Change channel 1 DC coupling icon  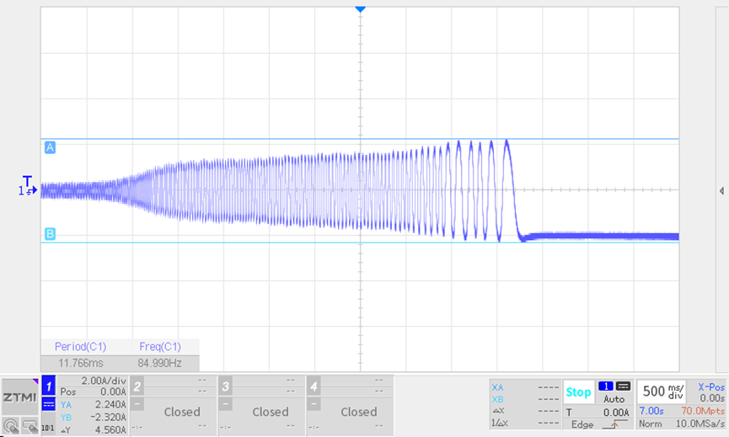pyautogui.click(x=48, y=404)
